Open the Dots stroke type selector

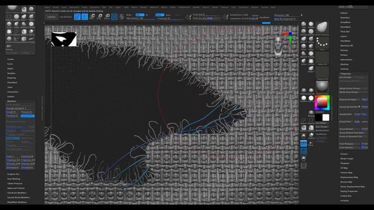coord(322,43)
